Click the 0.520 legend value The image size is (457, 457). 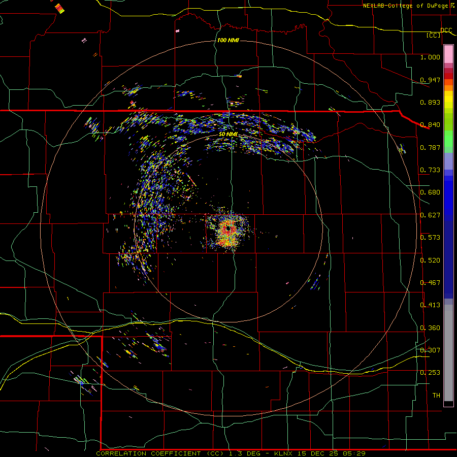coord(430,260)
